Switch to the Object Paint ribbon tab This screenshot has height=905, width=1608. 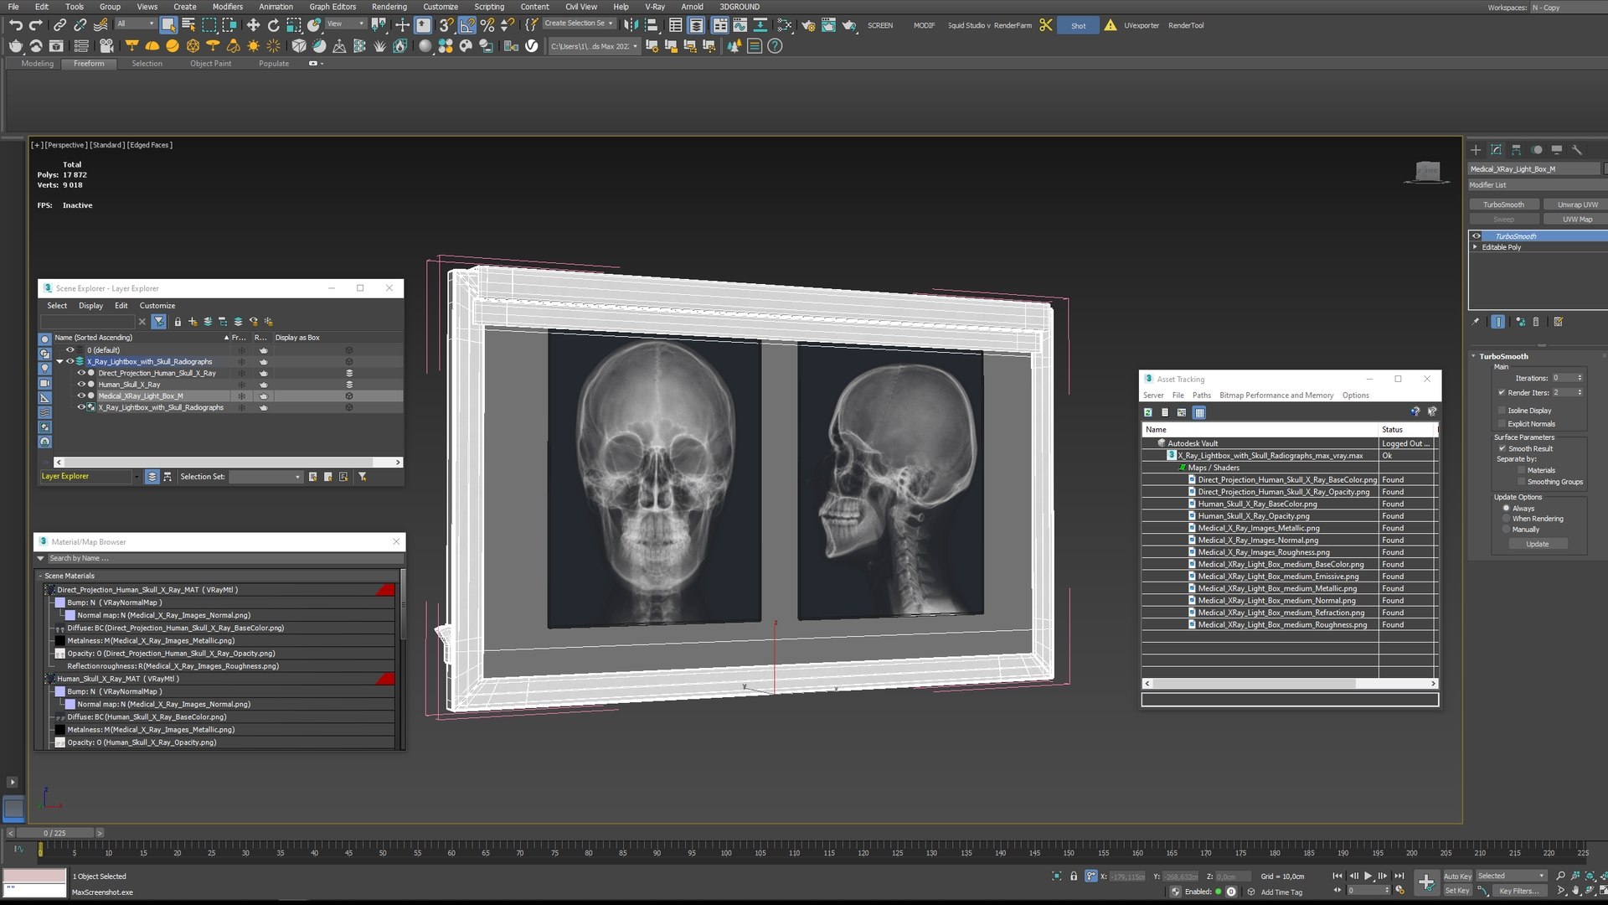pyautogui.click(x=210, y=64)
